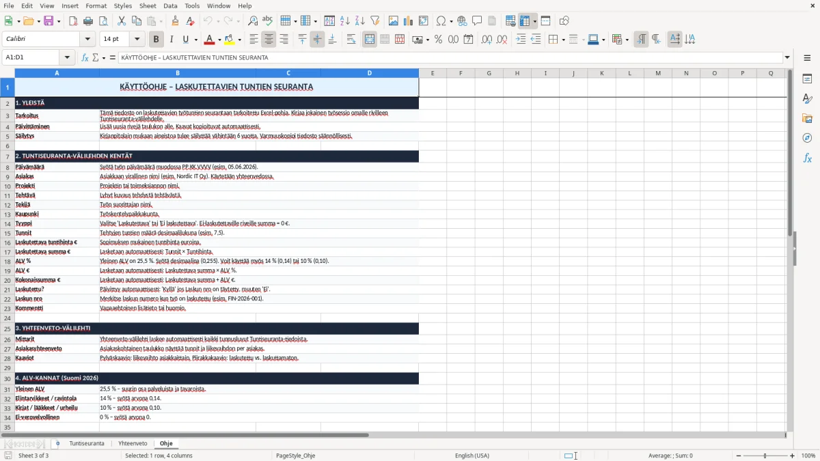Click Sort Descending icon

[x=360, y=21]
